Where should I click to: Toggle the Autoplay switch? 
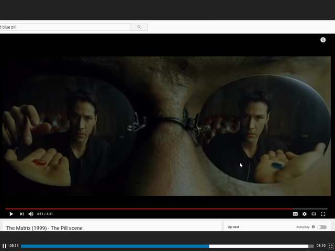tap(322, 227)
